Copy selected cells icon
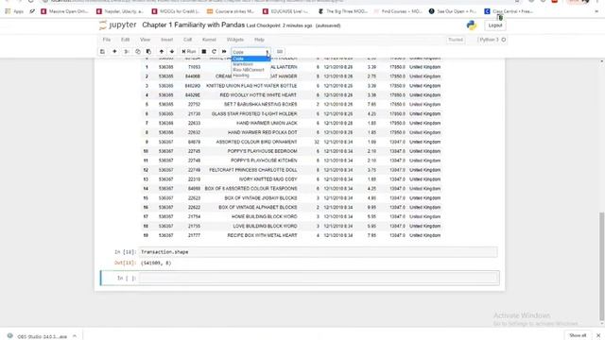The height and width of the screenshot is (340, 605). 138,52
